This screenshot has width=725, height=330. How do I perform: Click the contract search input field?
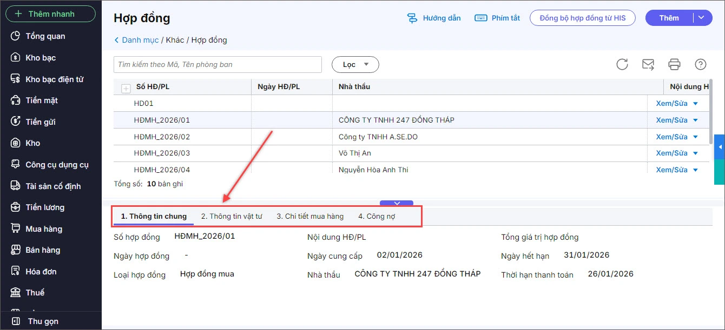click(217, 64)
